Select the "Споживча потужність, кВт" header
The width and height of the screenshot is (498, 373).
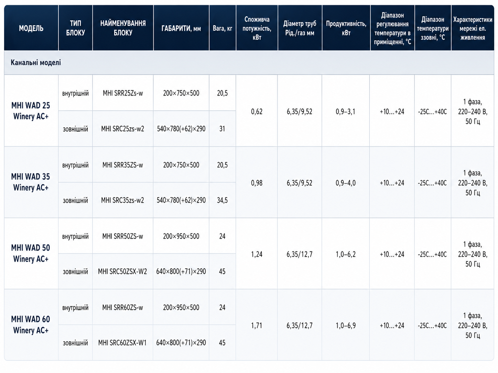pyautogui.click(x=257, y=28)
